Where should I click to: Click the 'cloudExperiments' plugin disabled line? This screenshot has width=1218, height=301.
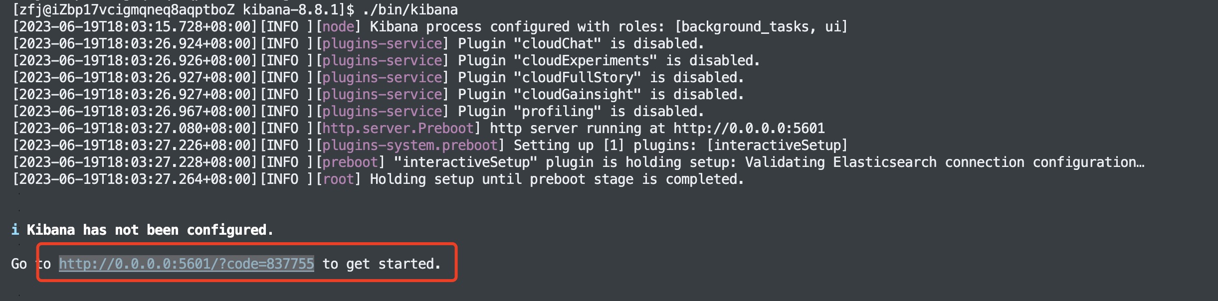click(386, 60)
